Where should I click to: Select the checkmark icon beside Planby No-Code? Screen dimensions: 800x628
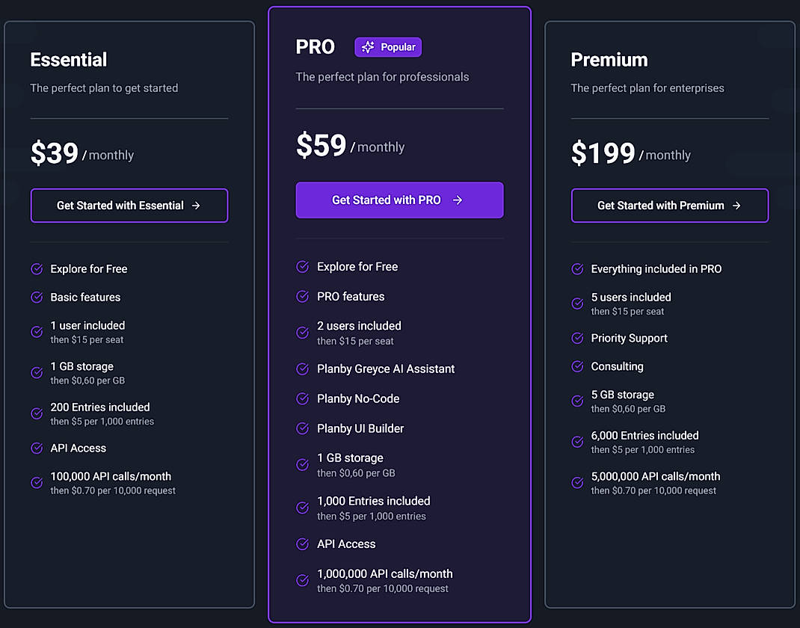(302, 398)
